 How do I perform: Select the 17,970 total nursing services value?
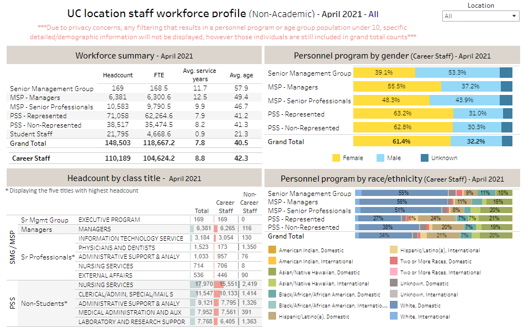[204, 284]
